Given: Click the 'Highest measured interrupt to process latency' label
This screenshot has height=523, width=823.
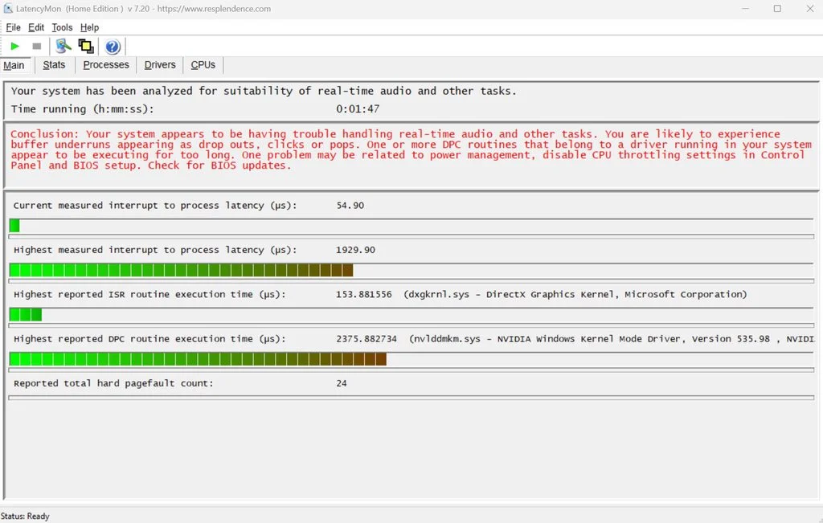Looking at the screenshot, I should (x=155, y=250).
